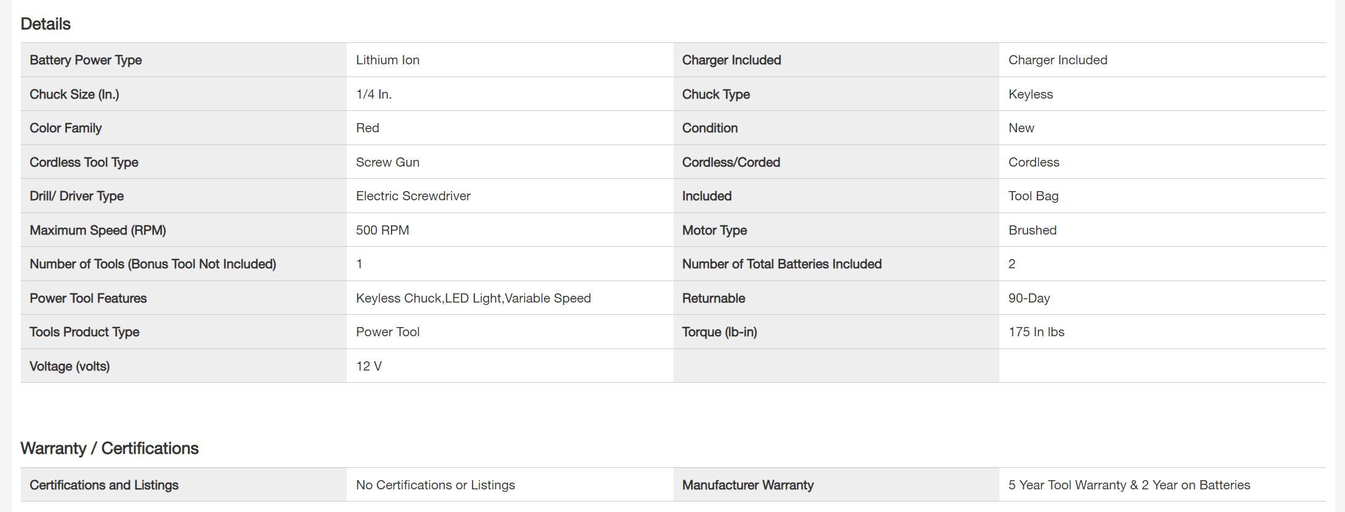Select the Electric Screwdriver value
The height and width of the screenshot is (512, 1345).
click(413, 196)
